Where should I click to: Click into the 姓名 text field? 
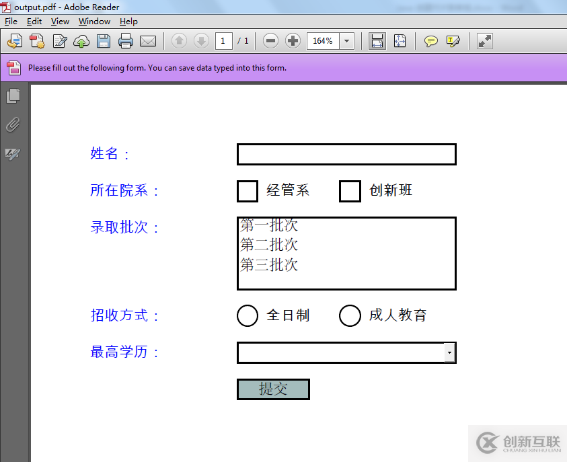tap(346, 155)
